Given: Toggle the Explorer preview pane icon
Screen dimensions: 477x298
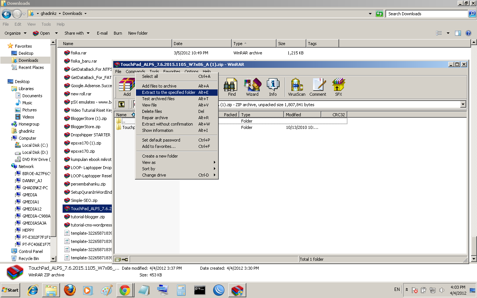Looking at the screenshot, I should pos(458,33).
